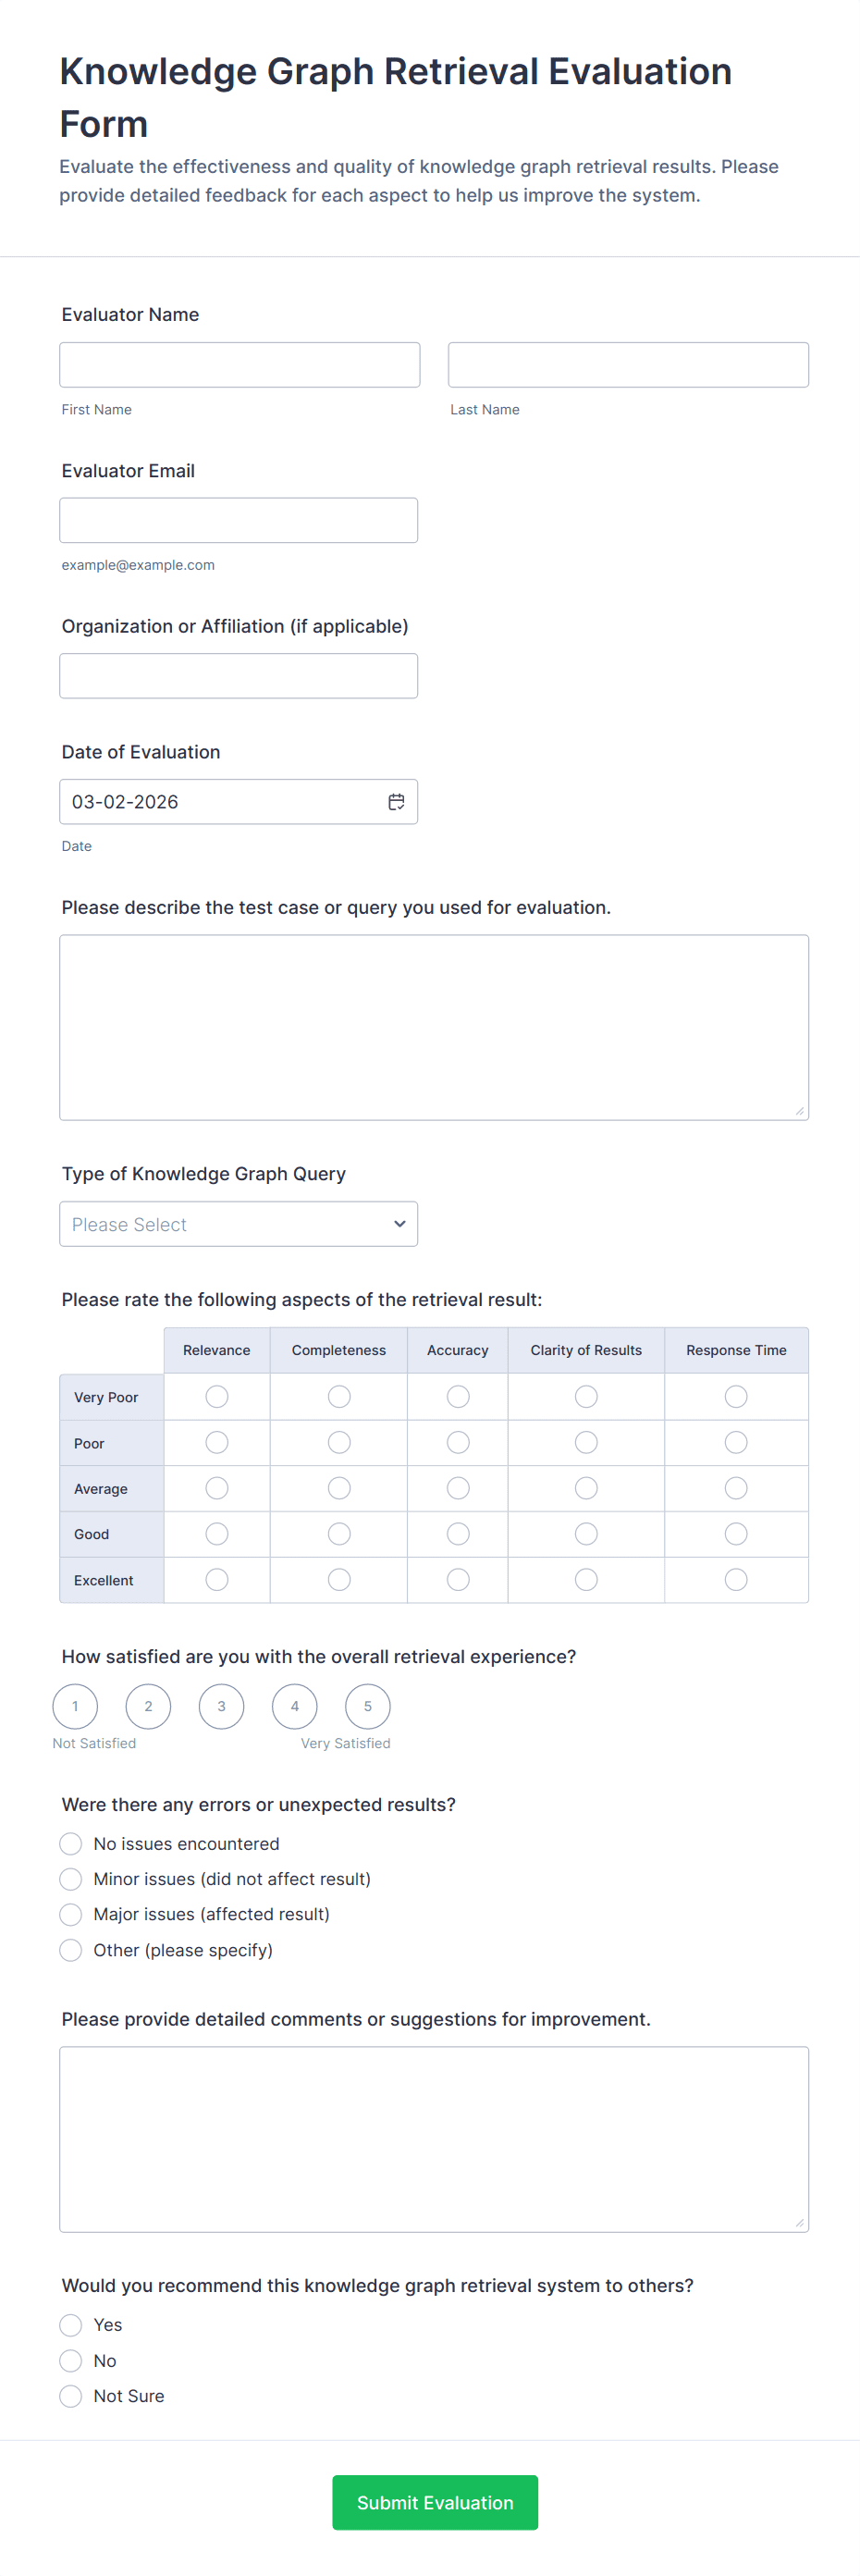This screenshot has width=860, height=2576.
Task: Open the calendar date picker icon
Action: (396, 802)
